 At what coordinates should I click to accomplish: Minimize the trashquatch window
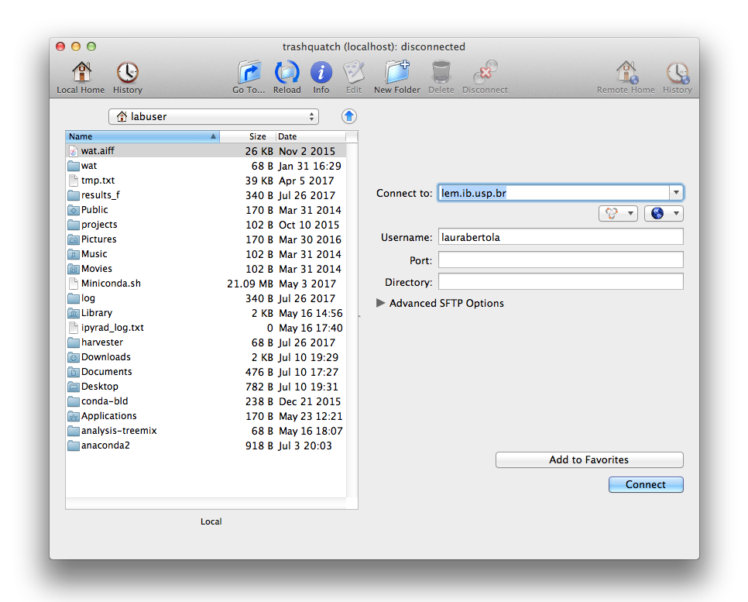(76, 46)
